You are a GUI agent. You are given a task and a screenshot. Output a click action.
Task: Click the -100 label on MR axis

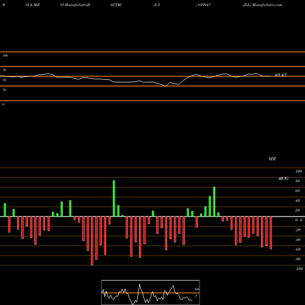[299, 269]
